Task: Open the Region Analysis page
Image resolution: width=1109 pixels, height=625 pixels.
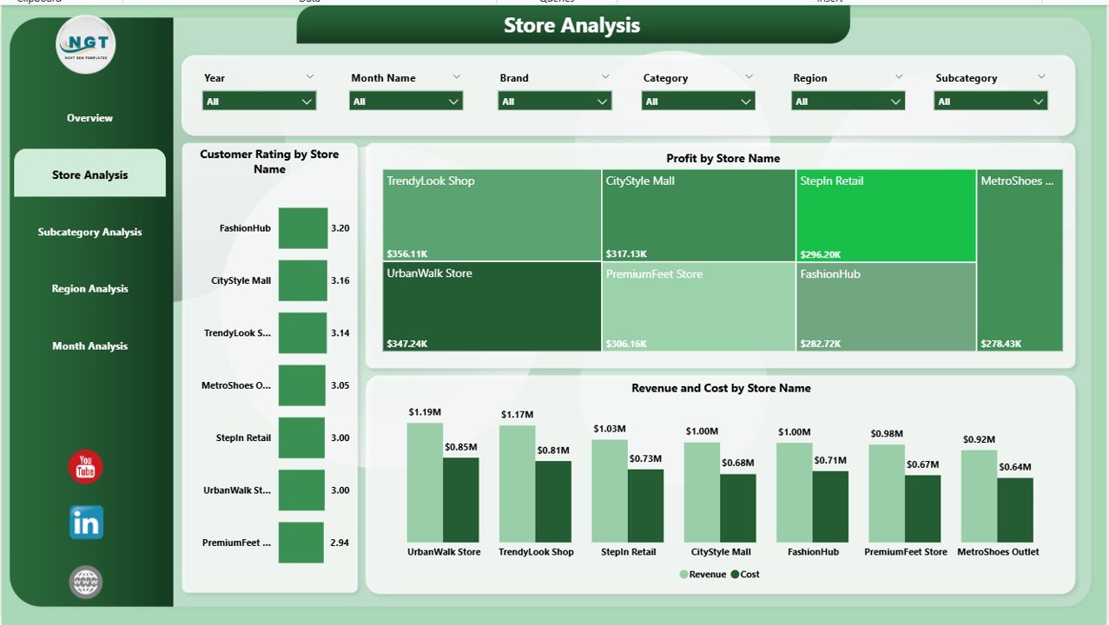Action: coord(89,288)
